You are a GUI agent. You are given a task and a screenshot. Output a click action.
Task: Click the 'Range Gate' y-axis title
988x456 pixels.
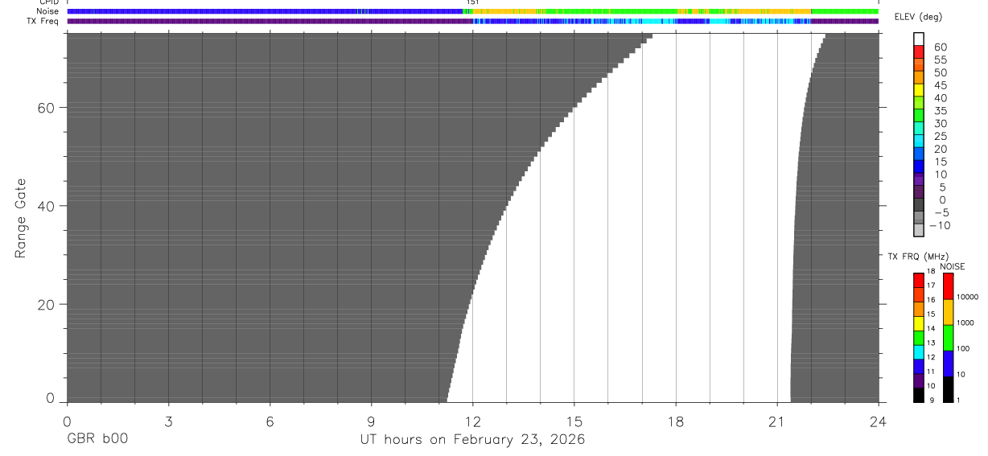coord(21,218)
